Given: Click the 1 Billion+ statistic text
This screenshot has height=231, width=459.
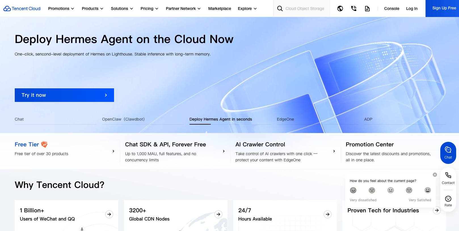Looking at the screenshot, I should (x=32, y=210).
